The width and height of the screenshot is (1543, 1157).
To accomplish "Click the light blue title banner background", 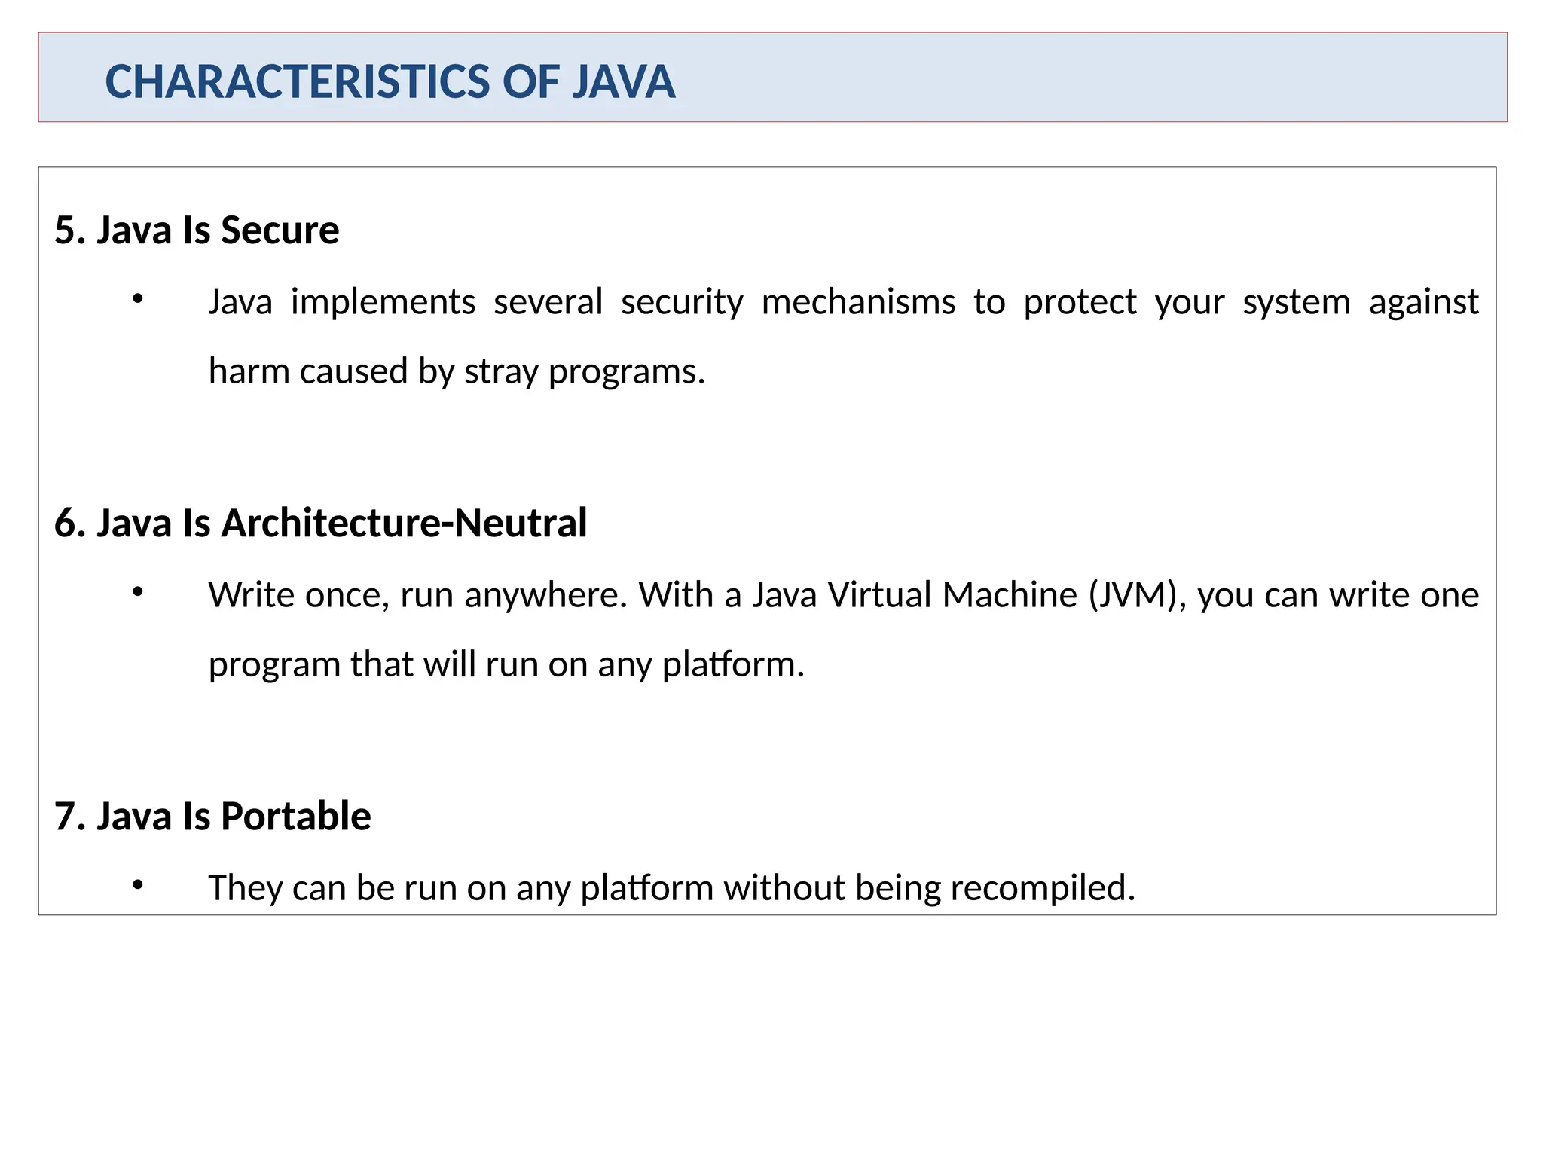I will [1092, 78].
